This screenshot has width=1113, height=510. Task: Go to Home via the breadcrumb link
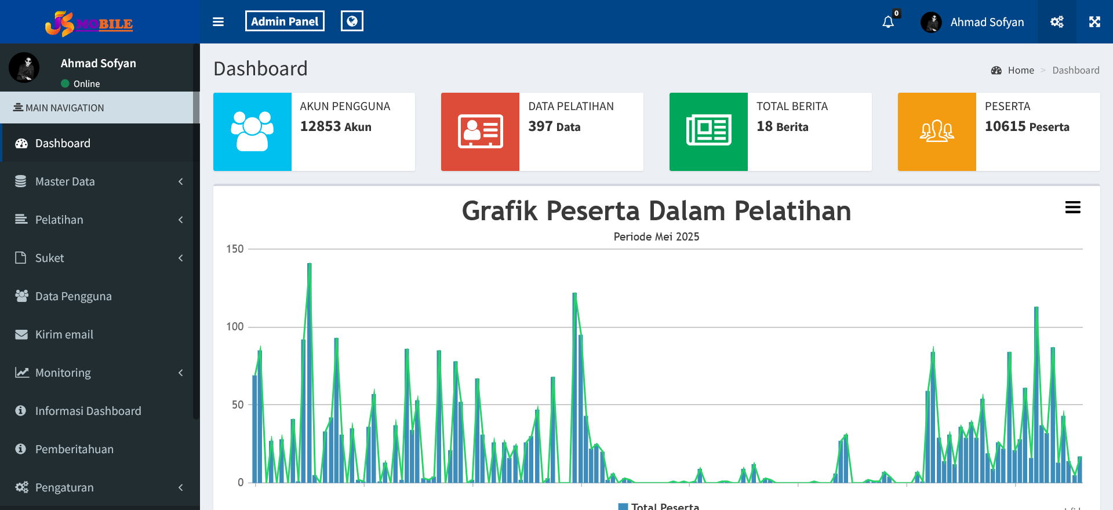[1020, 70]
